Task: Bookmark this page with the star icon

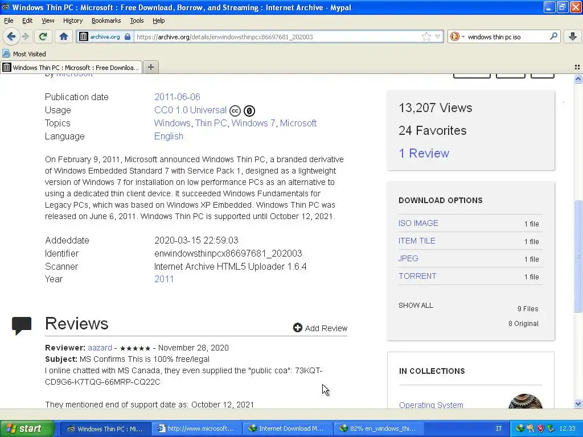Action: pos(426,36)
